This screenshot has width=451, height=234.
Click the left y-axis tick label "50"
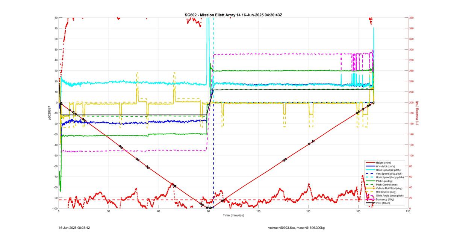(56, 50)
